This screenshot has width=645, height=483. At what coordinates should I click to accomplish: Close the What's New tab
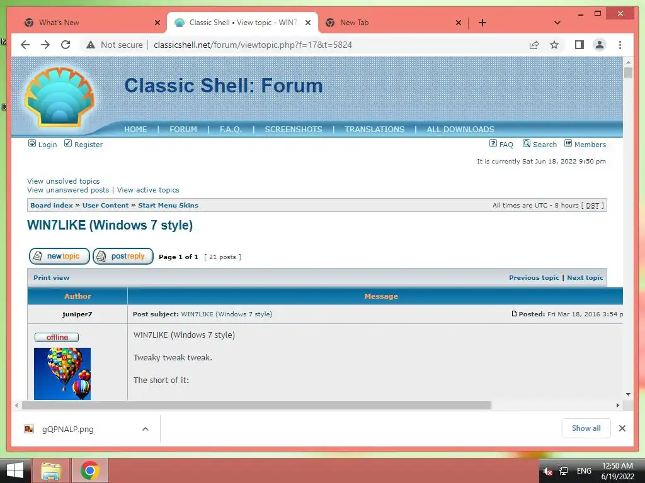[x=157, y=23]
